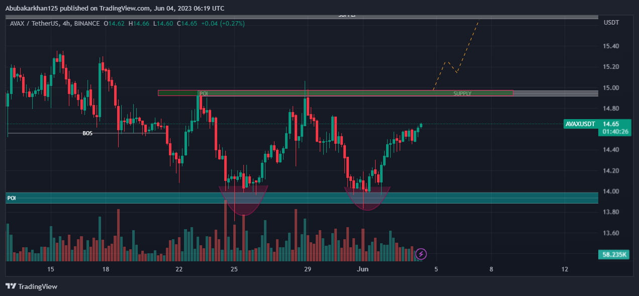639x296 pixels.
Task: Toggle the SUPPLY zone rectangle visibility
Action: [x=462, y=93]
